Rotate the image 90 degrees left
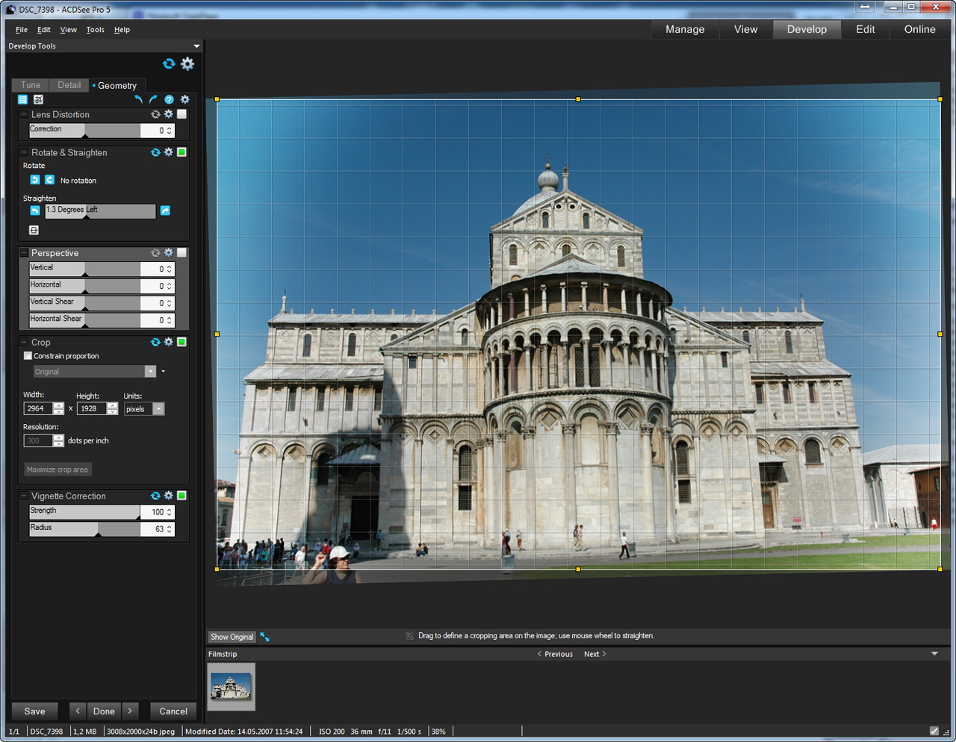Screen dimensions: 956x742 click(x=35, y=180)
